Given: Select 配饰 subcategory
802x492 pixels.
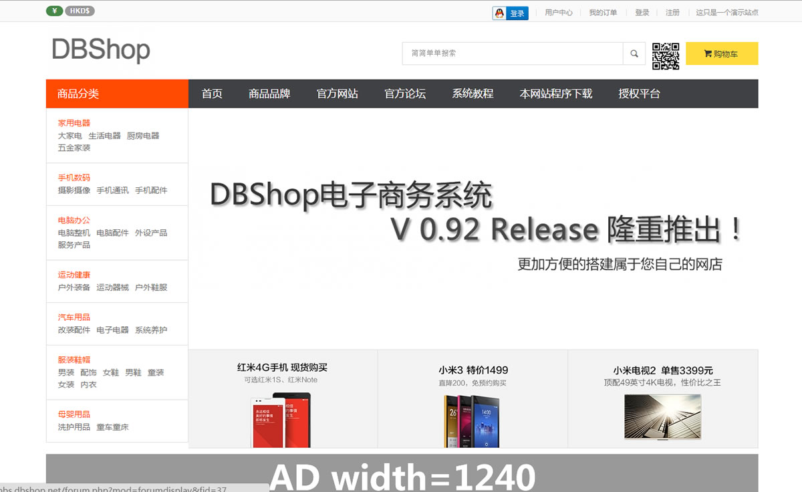Looking at the screenshot, I should click(x=88, y=372).
